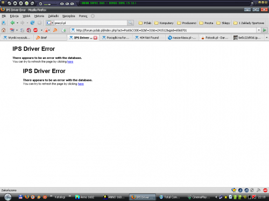Click the Firefox quick launch icon
This screenshot has width=269, height=201.
(27, 197)
